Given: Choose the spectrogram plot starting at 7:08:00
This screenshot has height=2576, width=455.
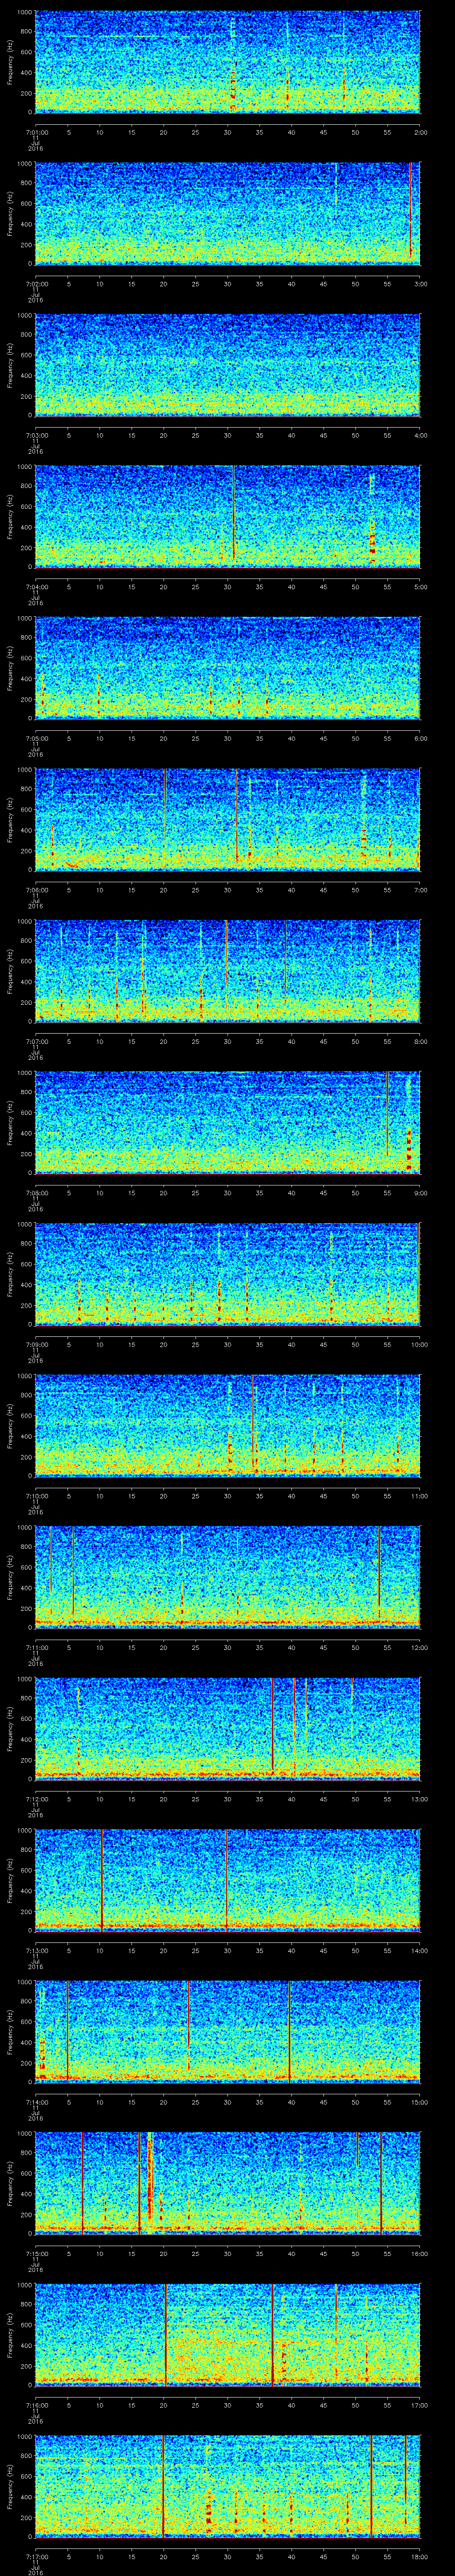Looking at the screenshot, I should (227, 1122).
